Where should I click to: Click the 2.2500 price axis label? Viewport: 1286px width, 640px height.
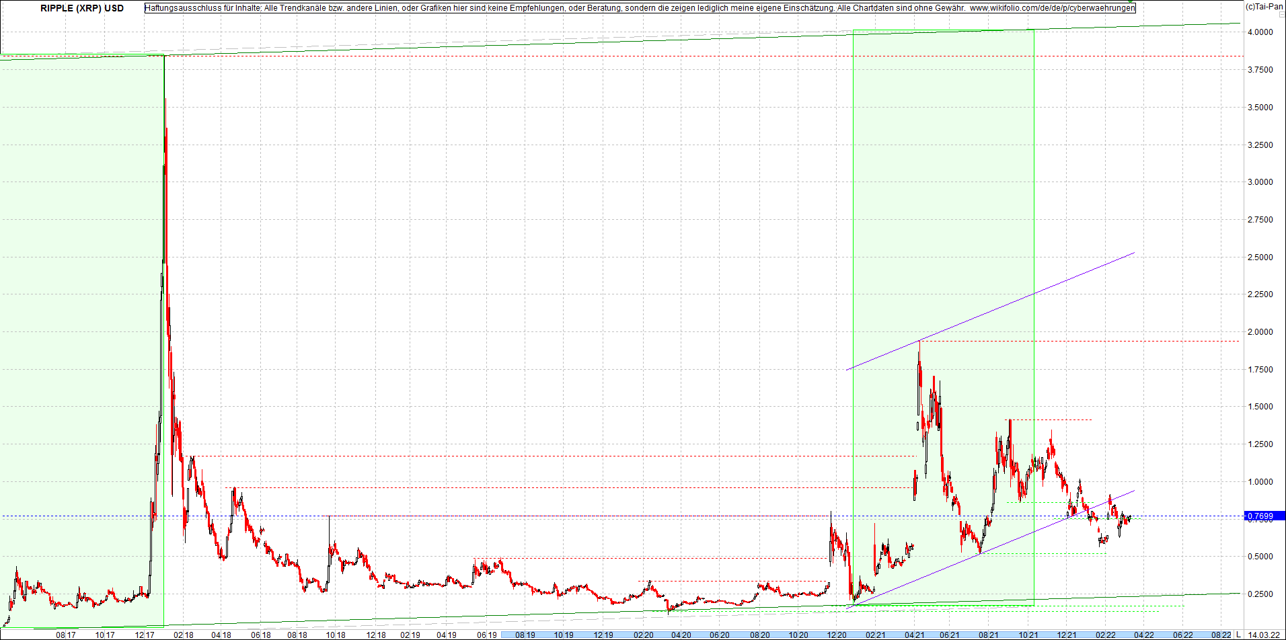pyautogui.click(x=1260, y=294)
